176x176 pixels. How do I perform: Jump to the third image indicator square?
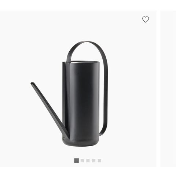point(88,161)
